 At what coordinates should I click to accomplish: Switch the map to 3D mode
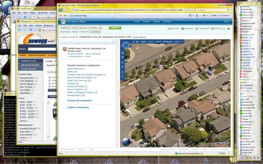137,42
